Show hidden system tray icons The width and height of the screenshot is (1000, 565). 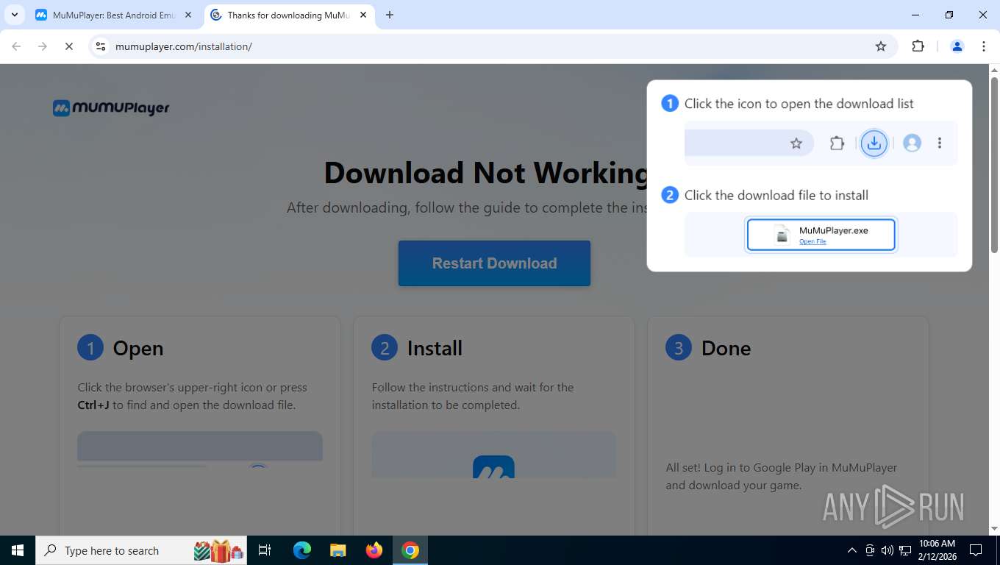point(852,550)
